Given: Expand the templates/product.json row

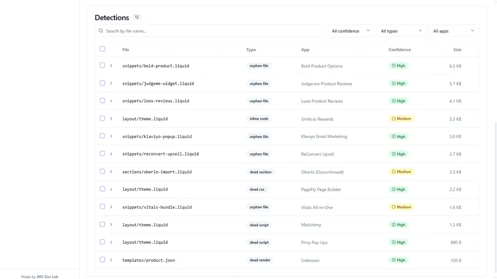Looking at the screenshot, I should point(111,260).
